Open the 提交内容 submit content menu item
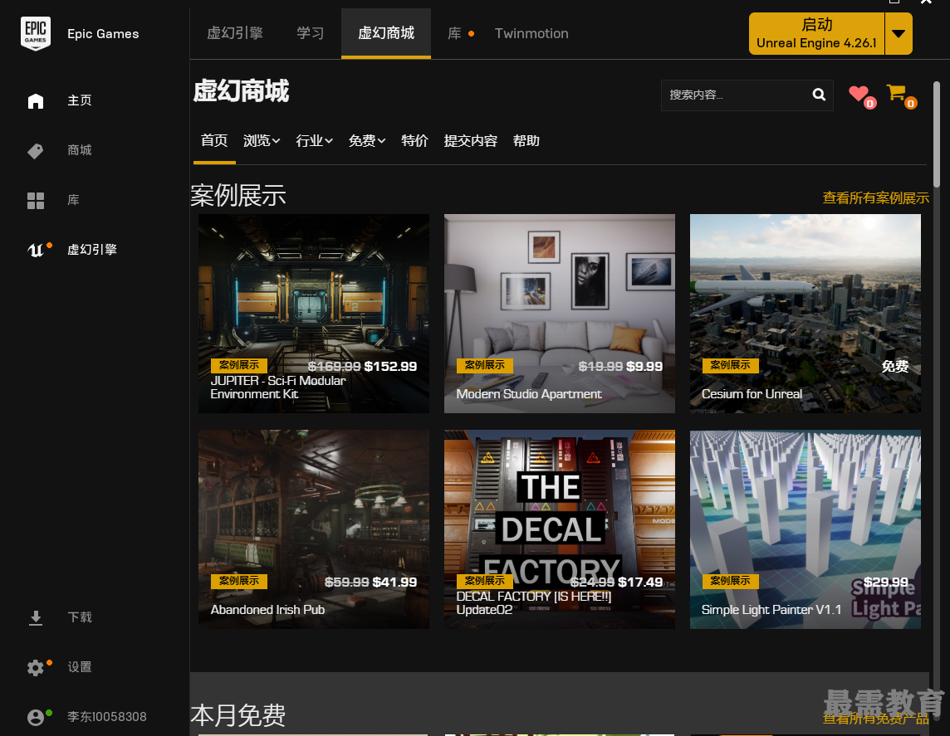Viewport: 950px width, 736px height. click(470, 141)
